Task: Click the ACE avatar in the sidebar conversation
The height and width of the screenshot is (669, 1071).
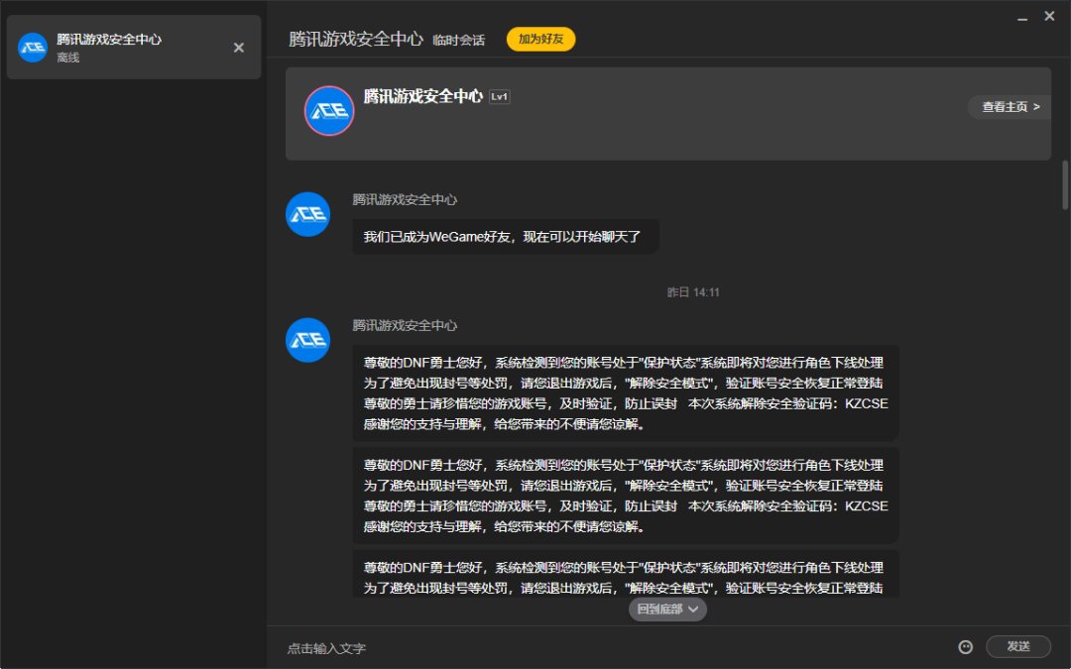Action: pos(32,48)
